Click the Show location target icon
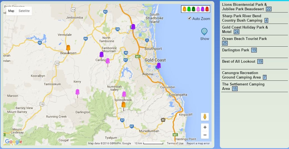The height and width of the screenshot is (149, 289). pos(204,31)
